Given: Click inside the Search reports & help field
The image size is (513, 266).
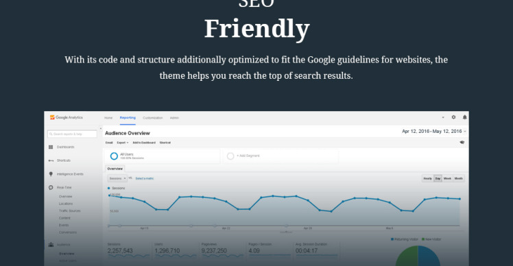Looking at the screenshot, I should 72,134.
